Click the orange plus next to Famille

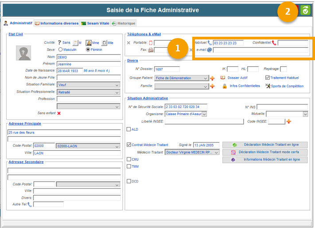tap(212, 86)
